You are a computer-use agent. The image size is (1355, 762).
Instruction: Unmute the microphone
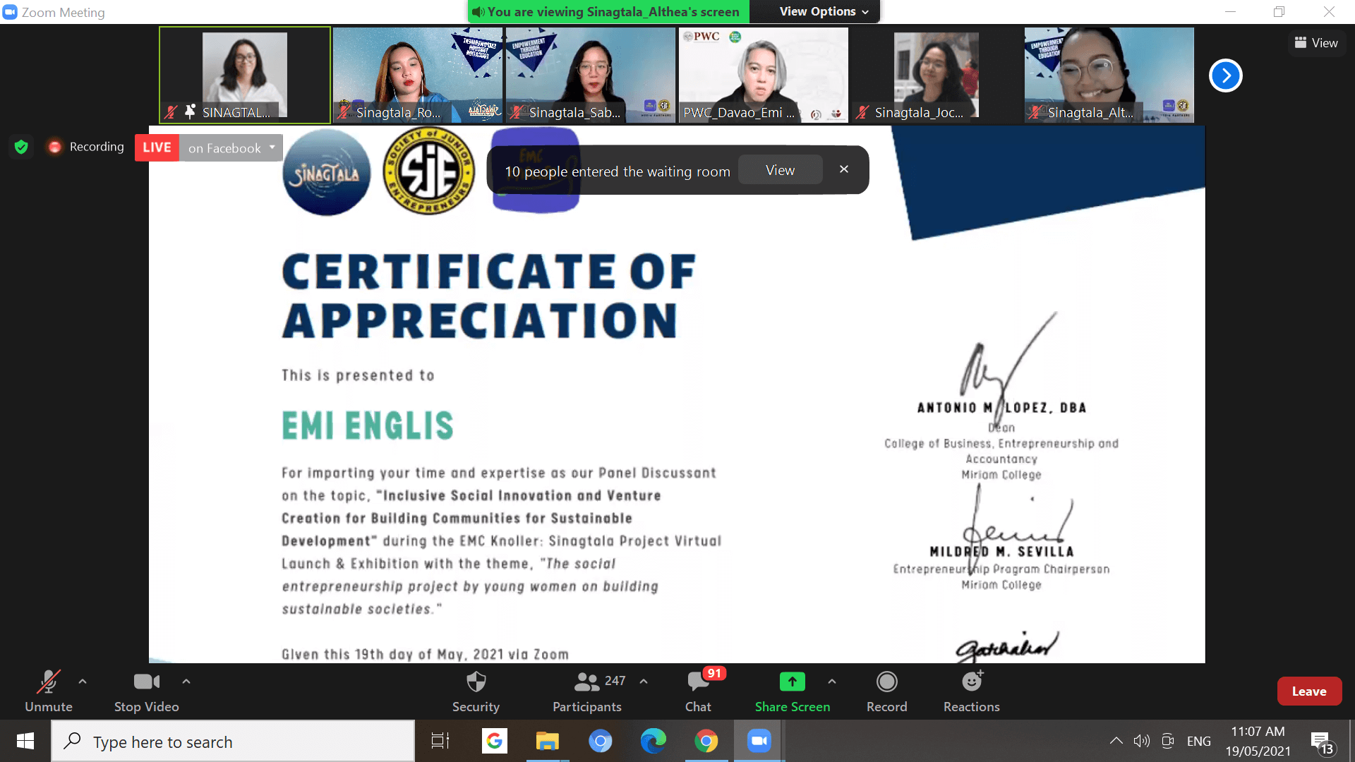tap(48, 691)
